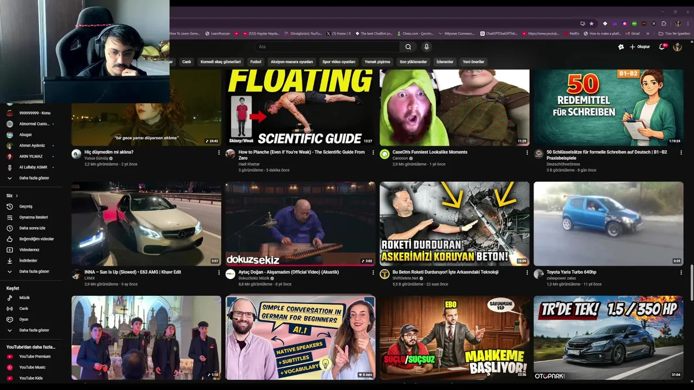The width and height of the screenshot is (694, 390).
Task: Open options menu for 50 Schlüsselsätze video
Action: click(x=681, y=153)
